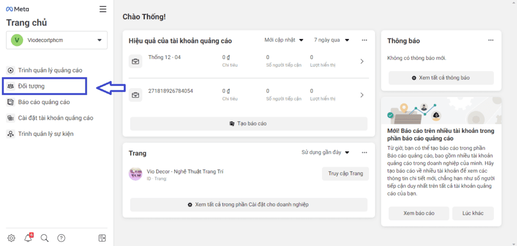517x246 pixels.
Task: Open briefcase icon for account 271818926784054
Action: (x=135, y=95)
